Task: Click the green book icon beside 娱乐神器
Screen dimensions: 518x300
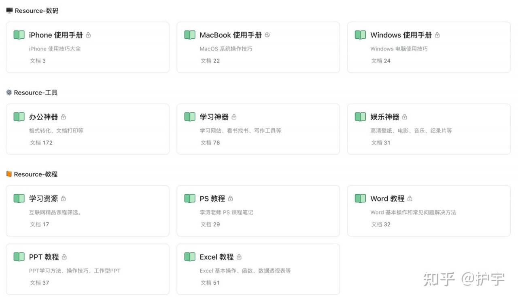Action: coord(360,117)
